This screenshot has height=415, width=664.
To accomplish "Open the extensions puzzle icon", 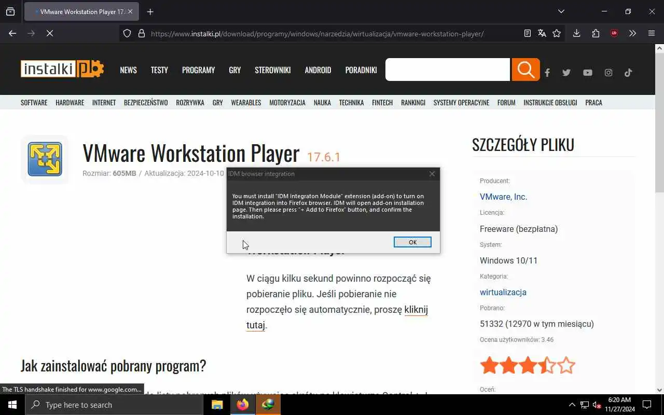I will click(x=596, y=33).
